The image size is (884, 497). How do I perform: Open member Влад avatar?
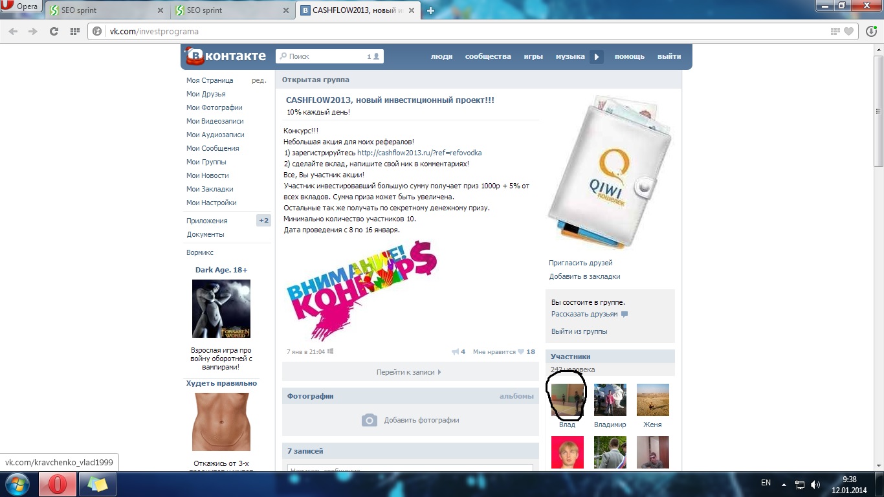click(568, 399)
